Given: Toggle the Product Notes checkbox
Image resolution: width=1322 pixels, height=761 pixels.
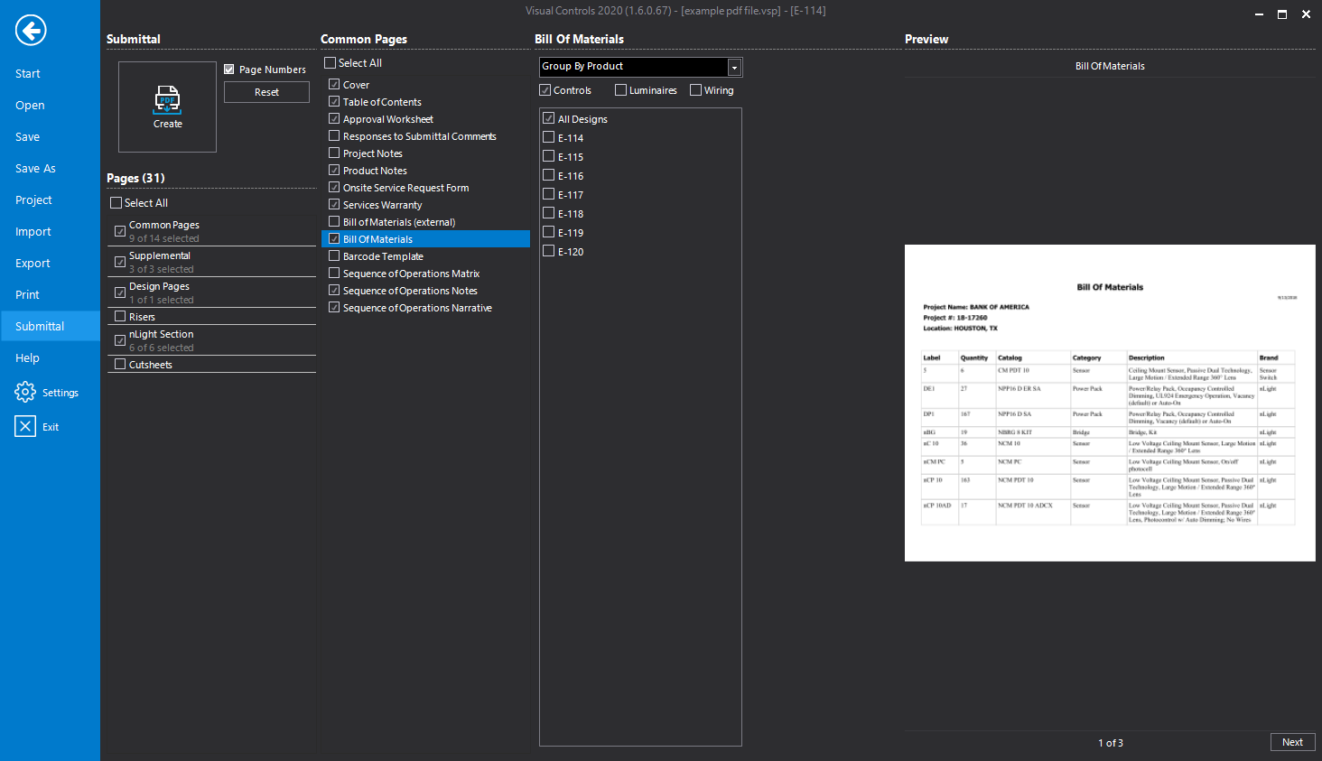Looking at the screenshot, I should tap(334, 170).
